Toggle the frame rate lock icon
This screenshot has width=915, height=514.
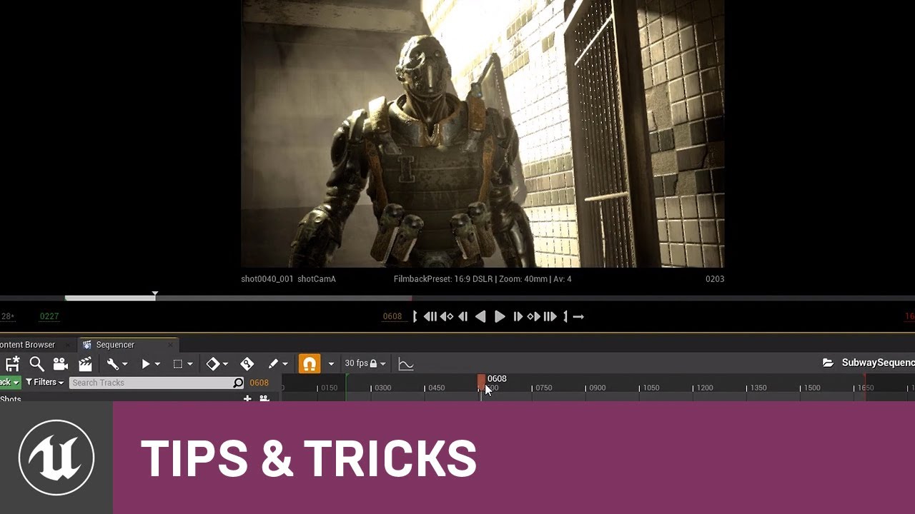pos(373,364)
